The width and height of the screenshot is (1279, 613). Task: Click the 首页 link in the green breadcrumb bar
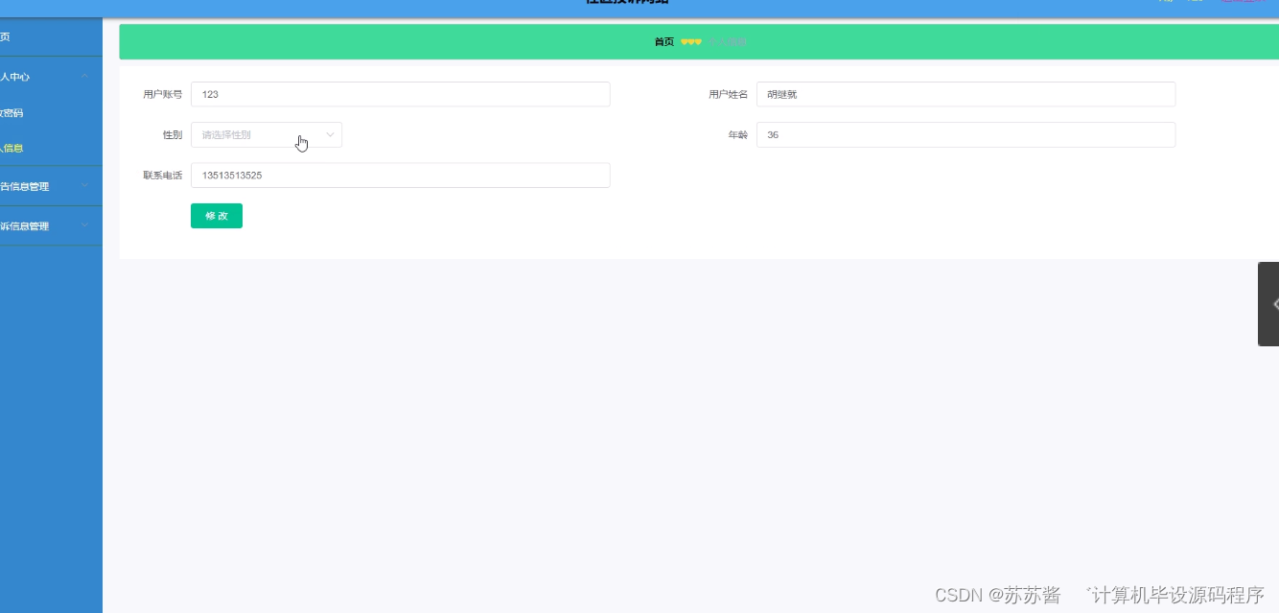coord(663,41)
